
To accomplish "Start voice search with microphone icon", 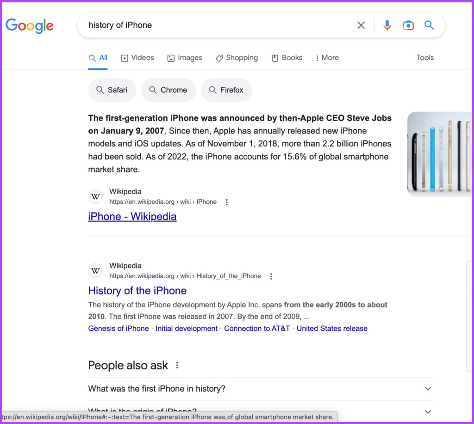I will click(387, 25).
